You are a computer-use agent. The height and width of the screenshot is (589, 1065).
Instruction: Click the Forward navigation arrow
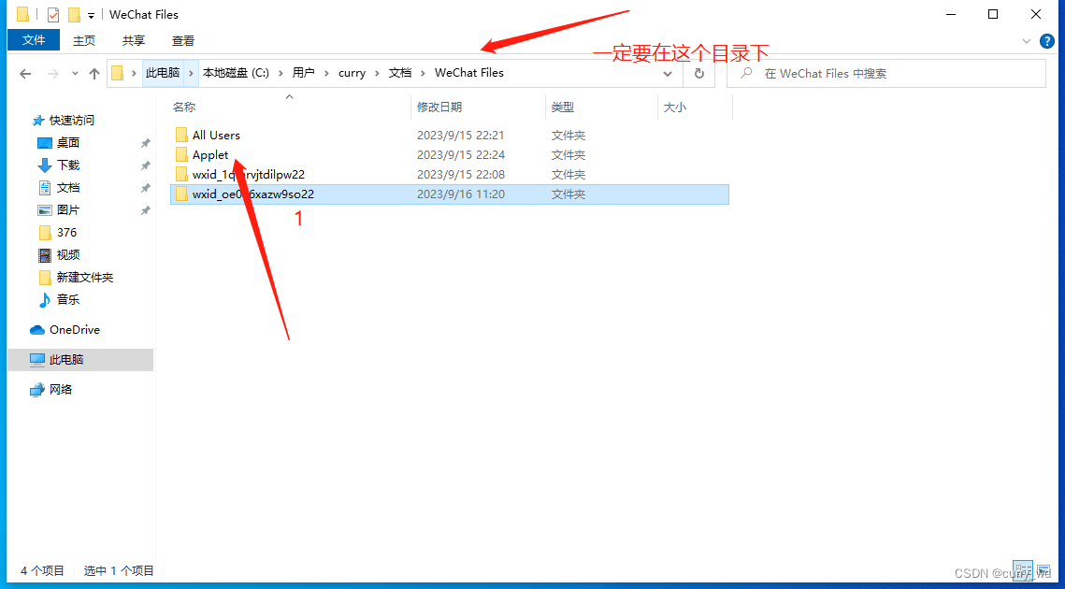(52, 73)
